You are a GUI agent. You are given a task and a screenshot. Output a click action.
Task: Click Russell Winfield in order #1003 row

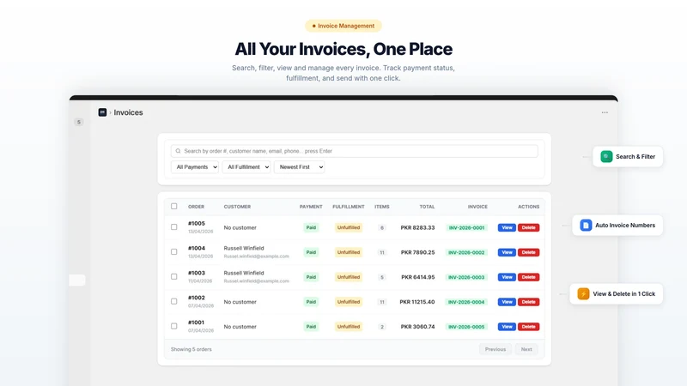coord(244,273)
